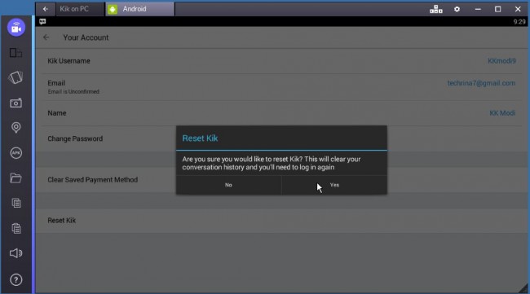Screen dimensions: 530x294
Task: Click the KK Modi name value
Action: (x=502, y=113)
